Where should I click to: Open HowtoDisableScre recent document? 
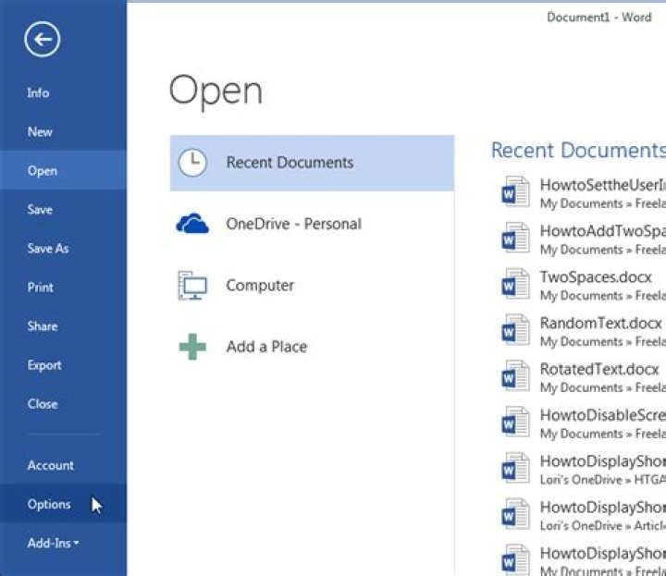[579, 423]
